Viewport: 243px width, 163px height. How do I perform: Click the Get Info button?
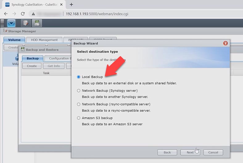click(54, 66)
